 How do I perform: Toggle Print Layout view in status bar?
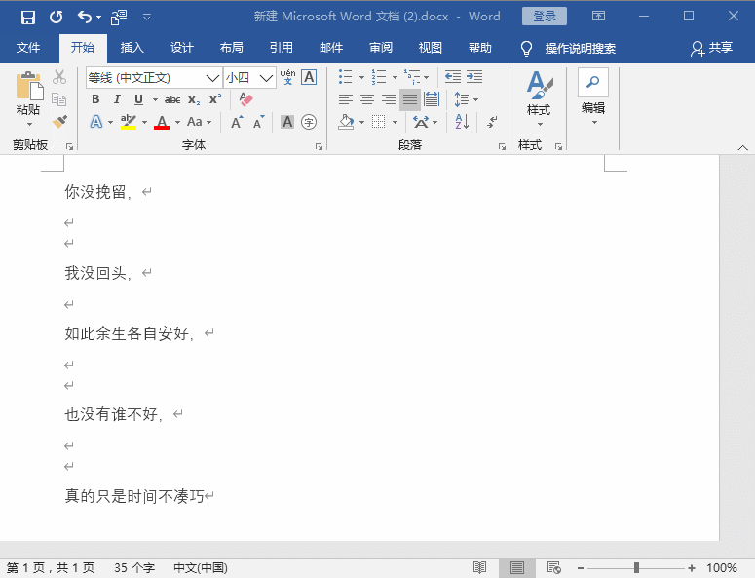pos(517,568)
